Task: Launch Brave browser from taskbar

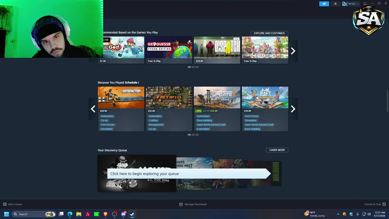Action: coord(105,214)
